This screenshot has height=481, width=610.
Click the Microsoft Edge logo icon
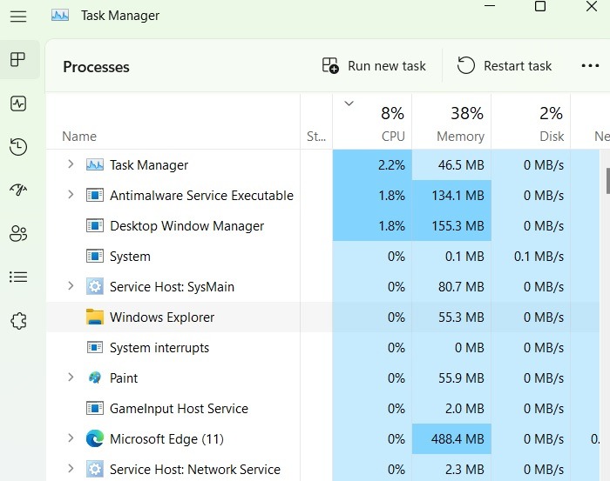(x=94, y=438)
